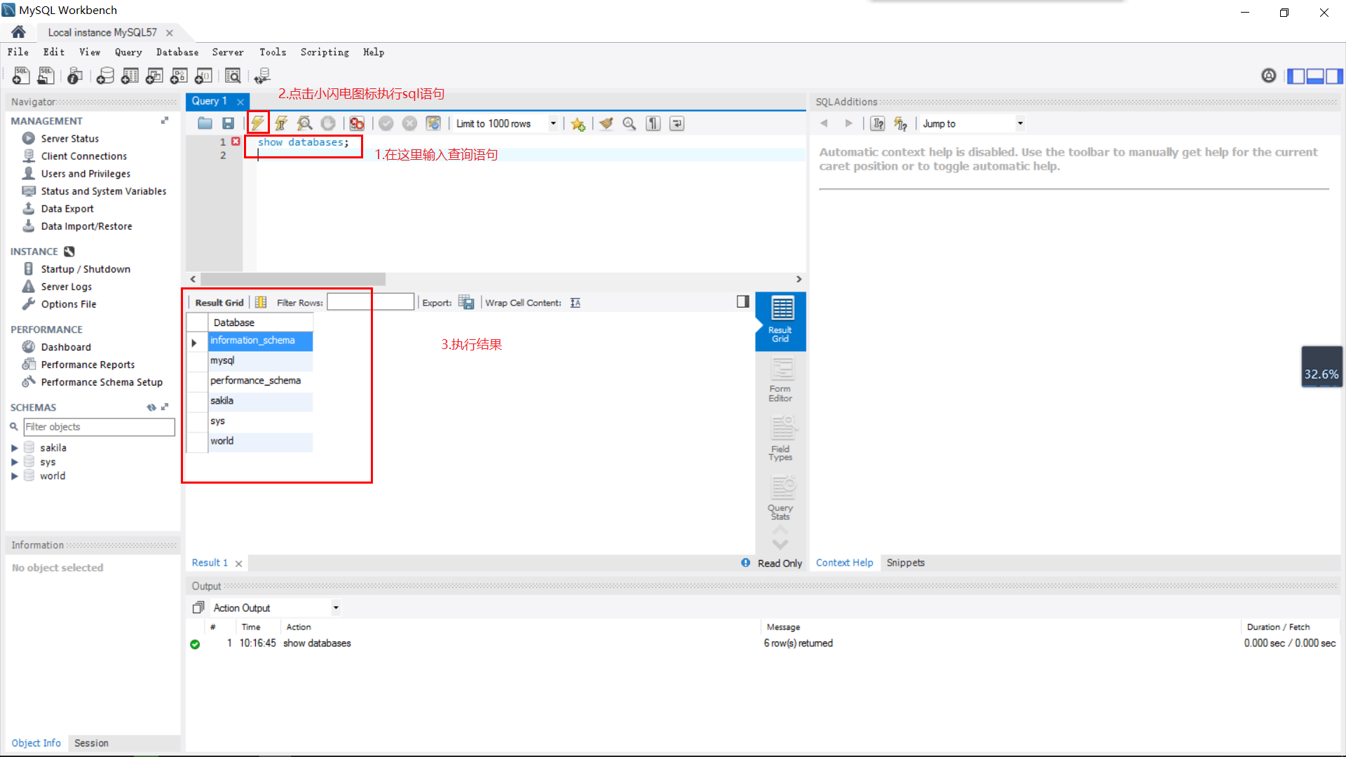
Task: Save query as snippet star icon
Action: coord(578,123)
